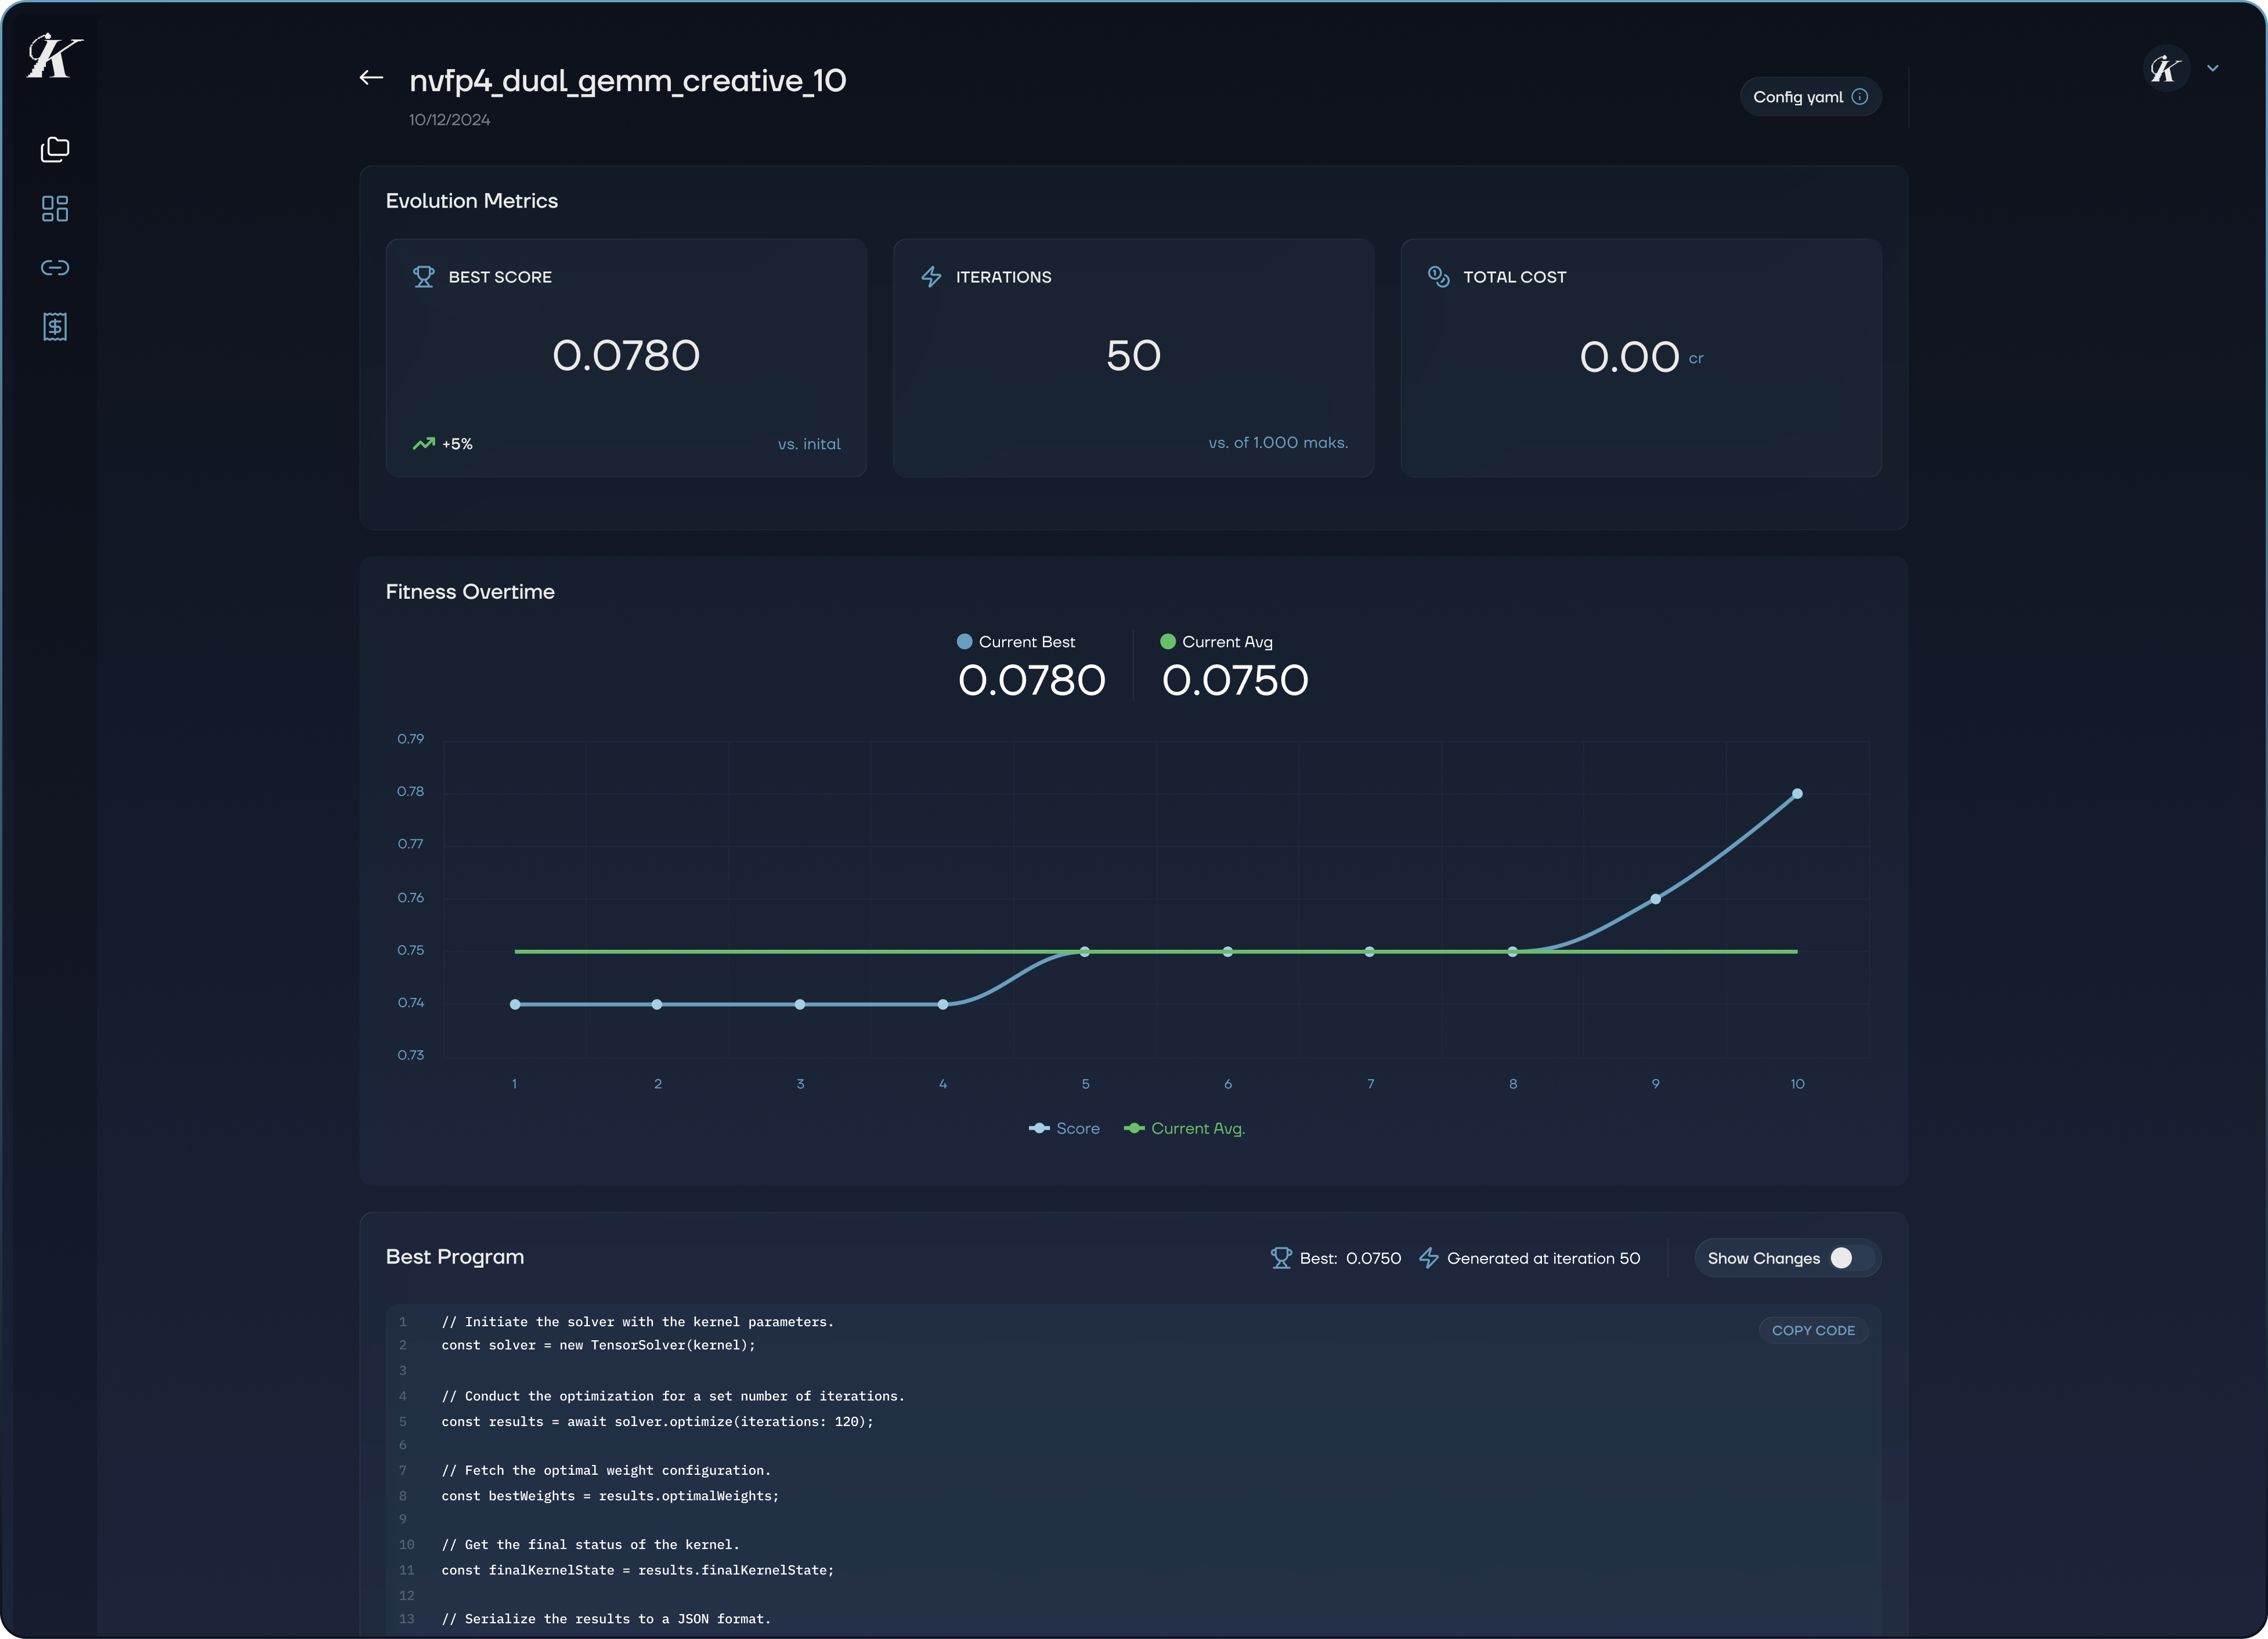
Task: Click the K logo in sidebar
Action: click(54, 56)
